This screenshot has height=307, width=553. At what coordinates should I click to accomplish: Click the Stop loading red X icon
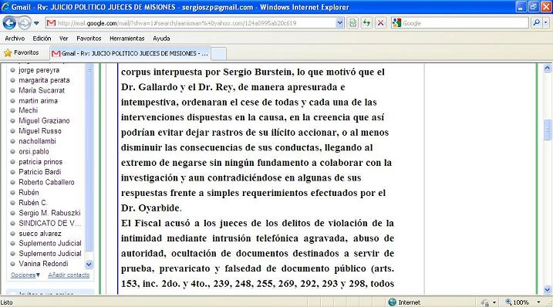pos(380,23)
